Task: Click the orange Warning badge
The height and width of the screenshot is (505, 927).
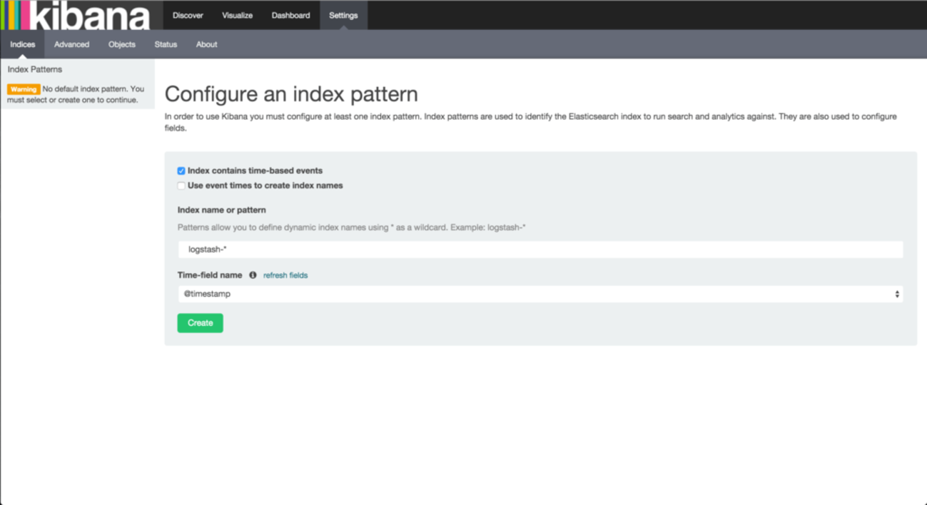Action: [x=23, y=89]
